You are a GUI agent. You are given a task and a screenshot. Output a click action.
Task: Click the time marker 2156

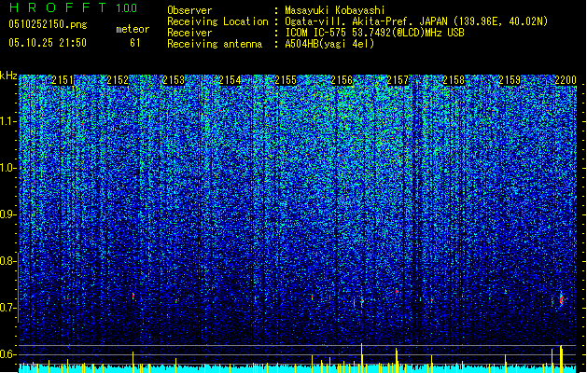(342, 80)
